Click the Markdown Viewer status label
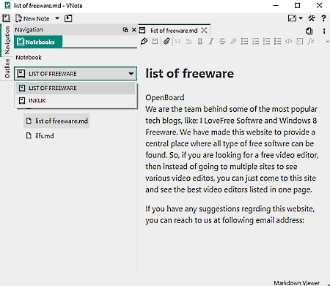This screenshot has height=286, width=330. pyautogui.click(x=296, y=283)
